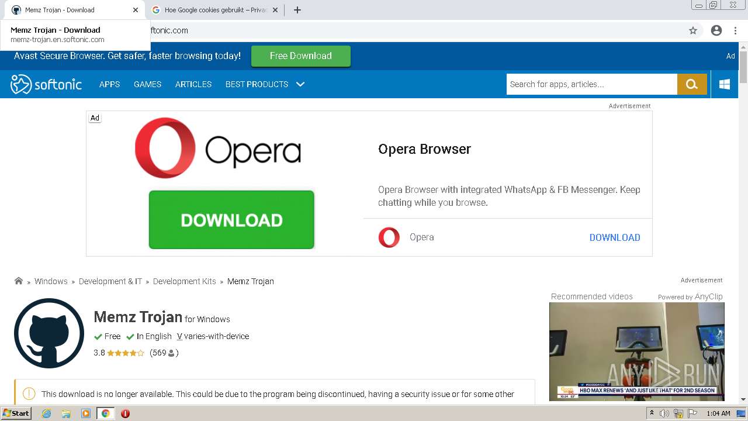
Task: Open the Development & IT breadcrumb
Action: [110, 281]
